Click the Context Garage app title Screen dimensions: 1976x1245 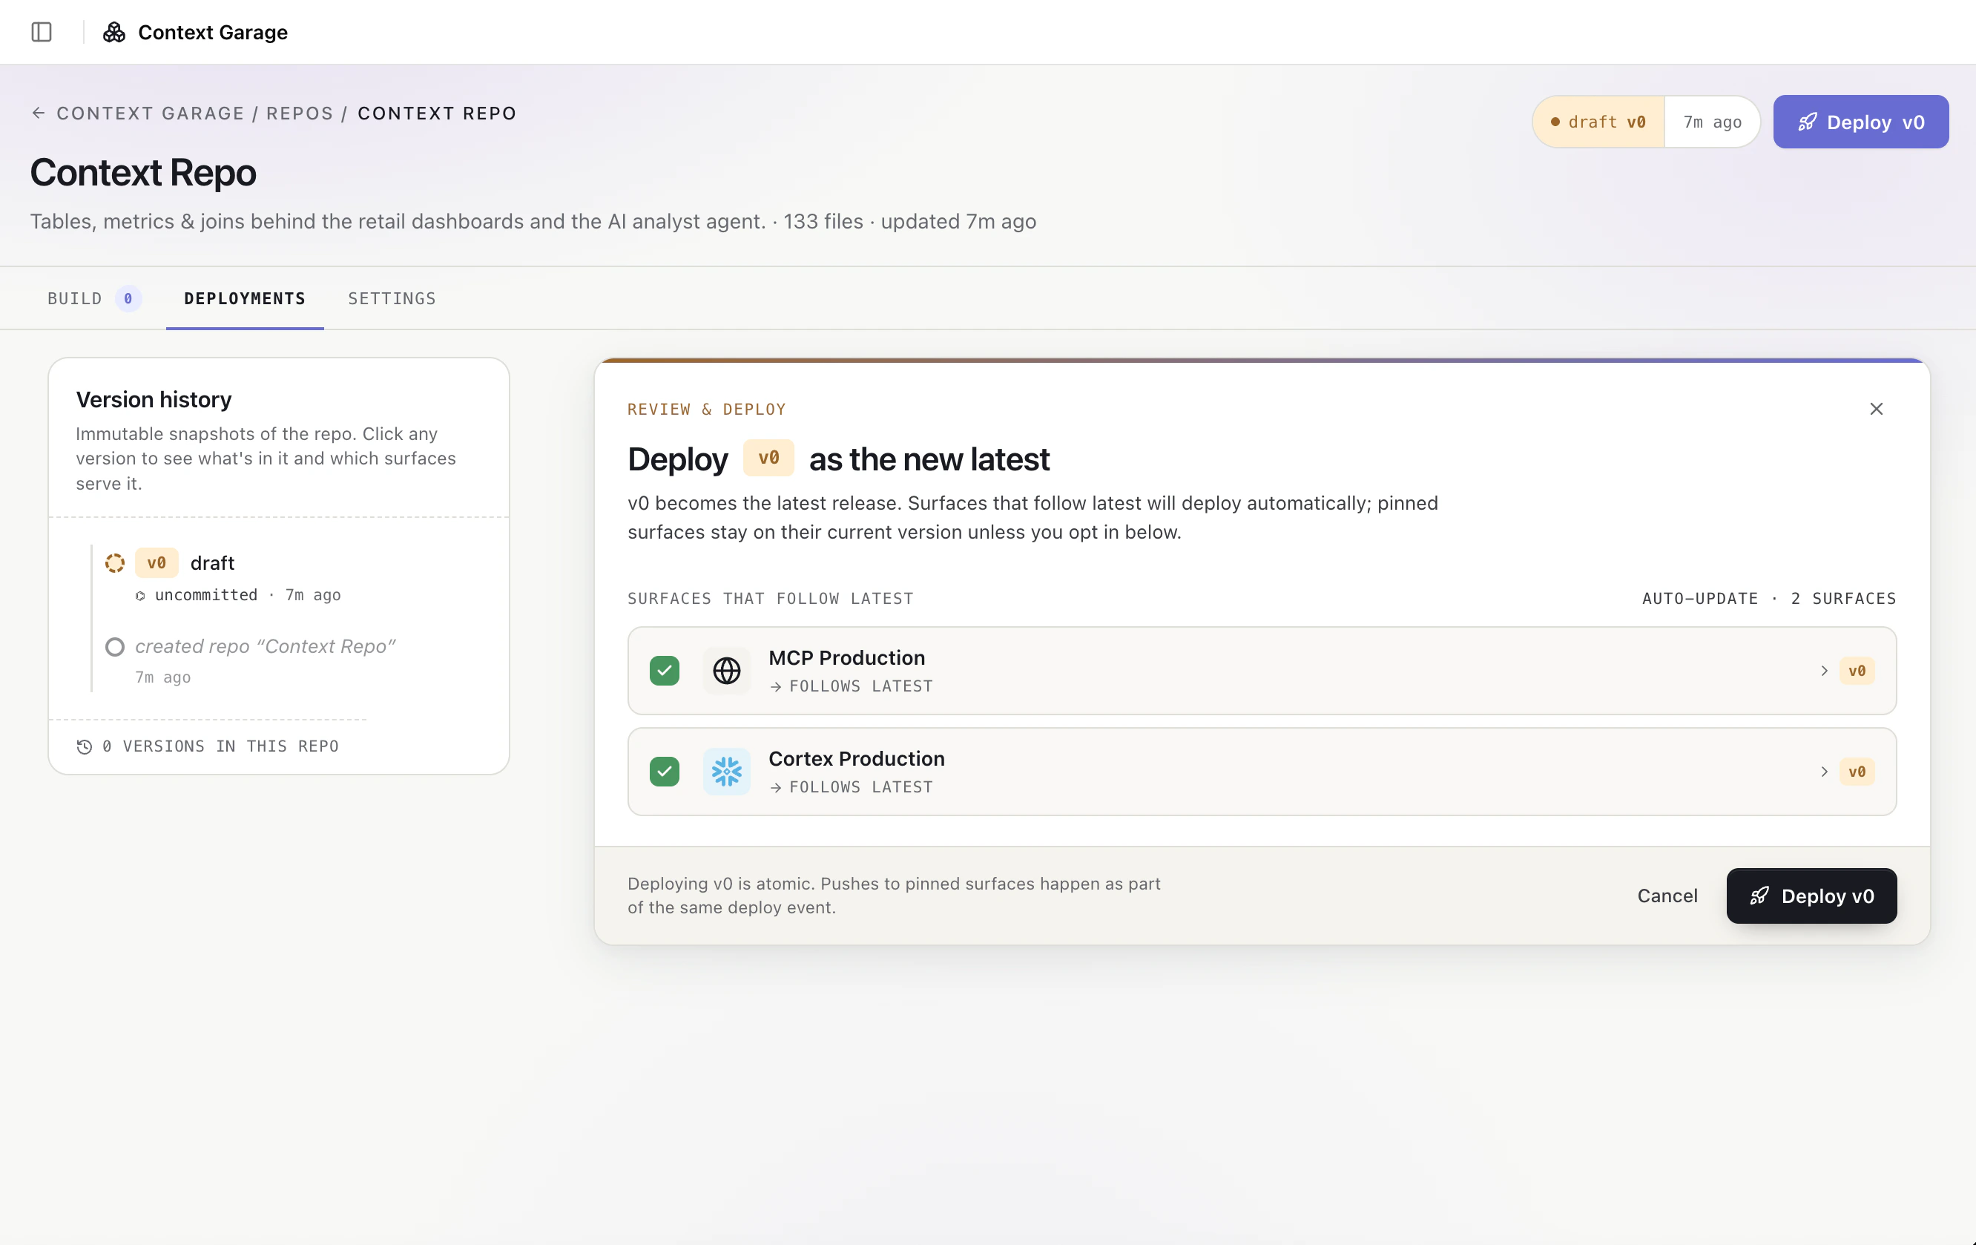point(213,32)
